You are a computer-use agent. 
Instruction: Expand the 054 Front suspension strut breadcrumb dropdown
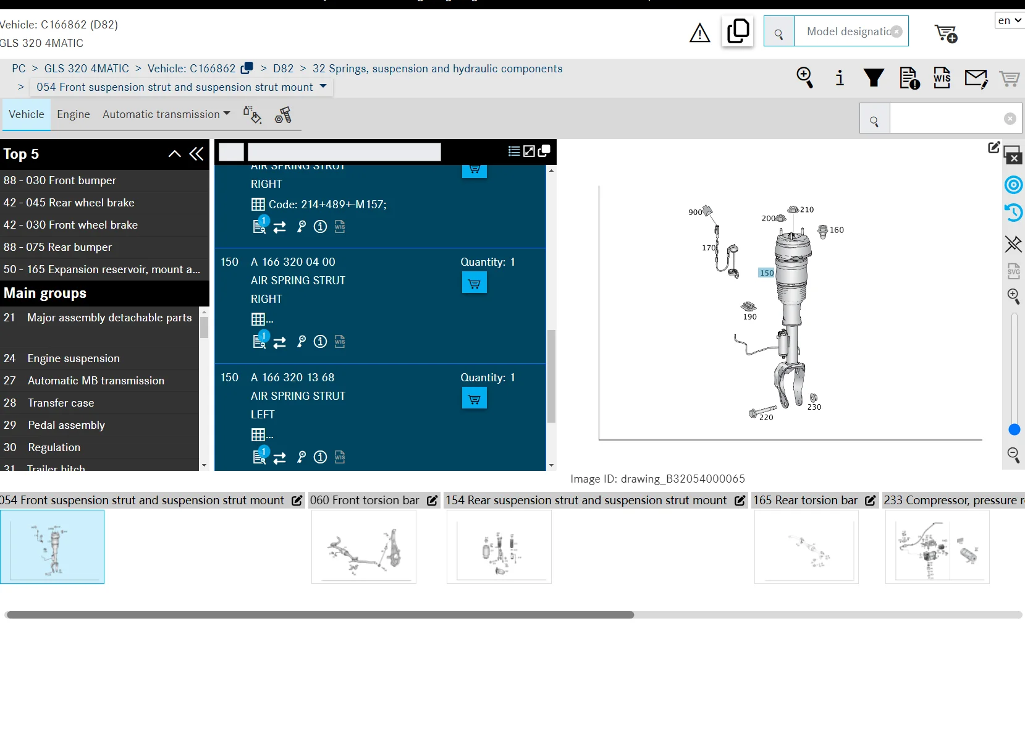coord(323,87)
